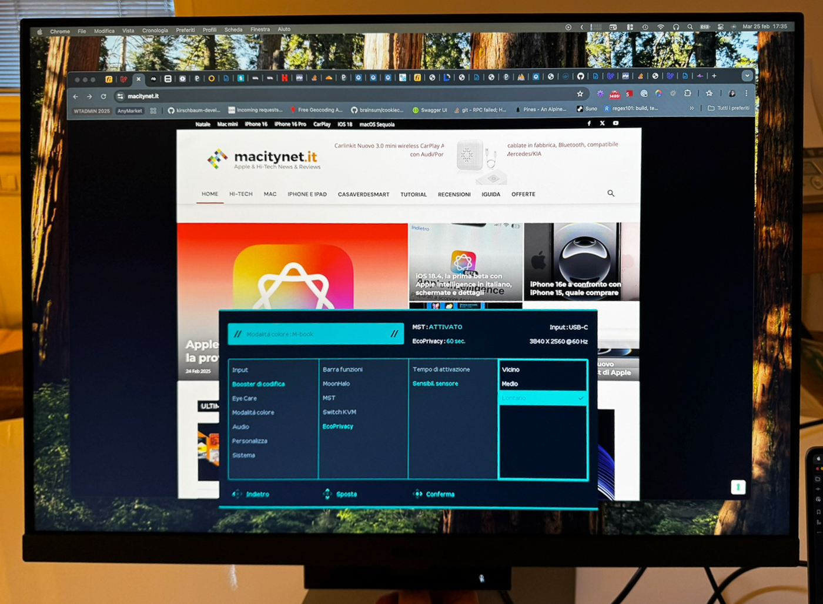This screenshot has width=823, height=604.
Task: Open the RECENSIONI nav section
Action: [x=454, y=195]
